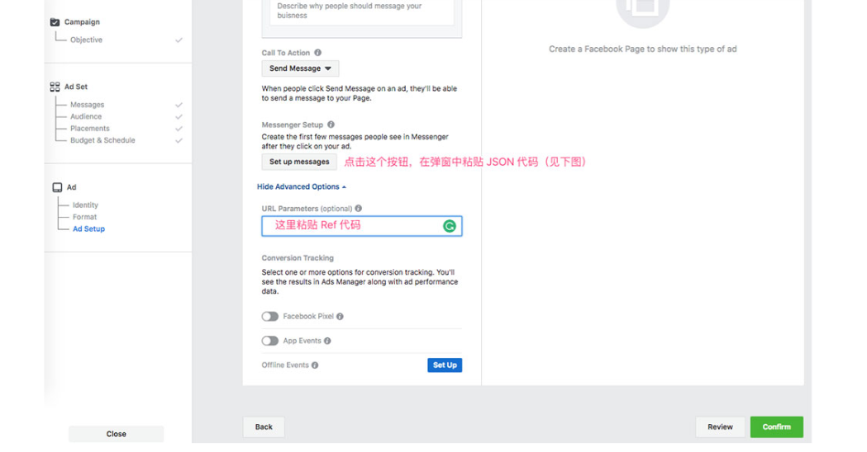Click the Set up messages button

click(x=299, y=162)
